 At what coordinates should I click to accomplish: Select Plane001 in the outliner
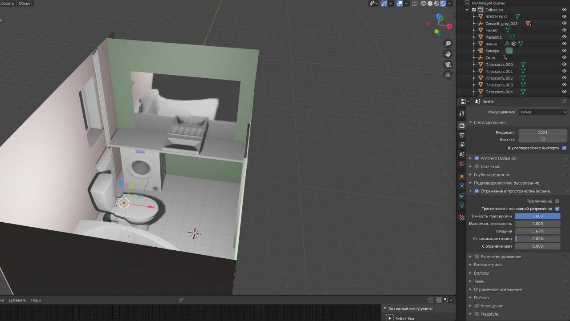[493, 37]
